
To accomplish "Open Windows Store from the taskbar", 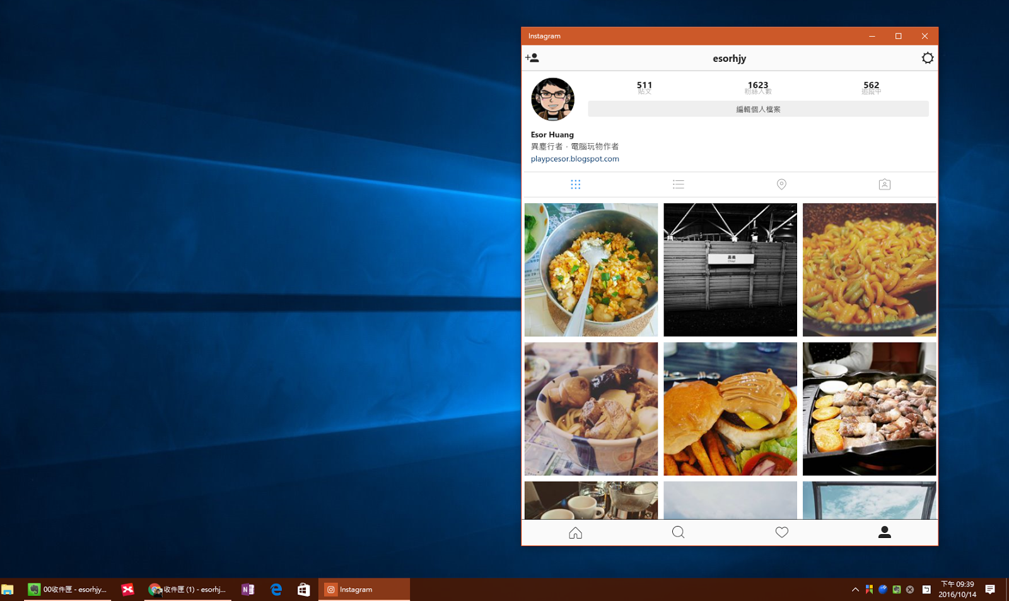I will point(304,590).
